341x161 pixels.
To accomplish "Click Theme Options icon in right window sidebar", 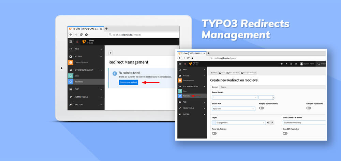I will tap(180, 80).
